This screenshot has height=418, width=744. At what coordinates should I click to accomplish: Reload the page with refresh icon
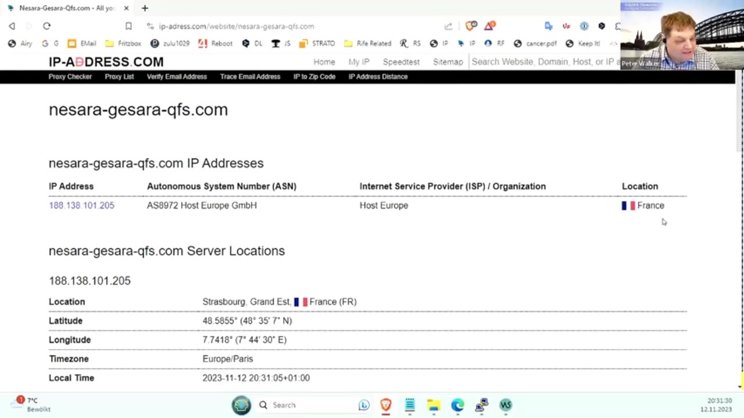[x=46, y=26]
